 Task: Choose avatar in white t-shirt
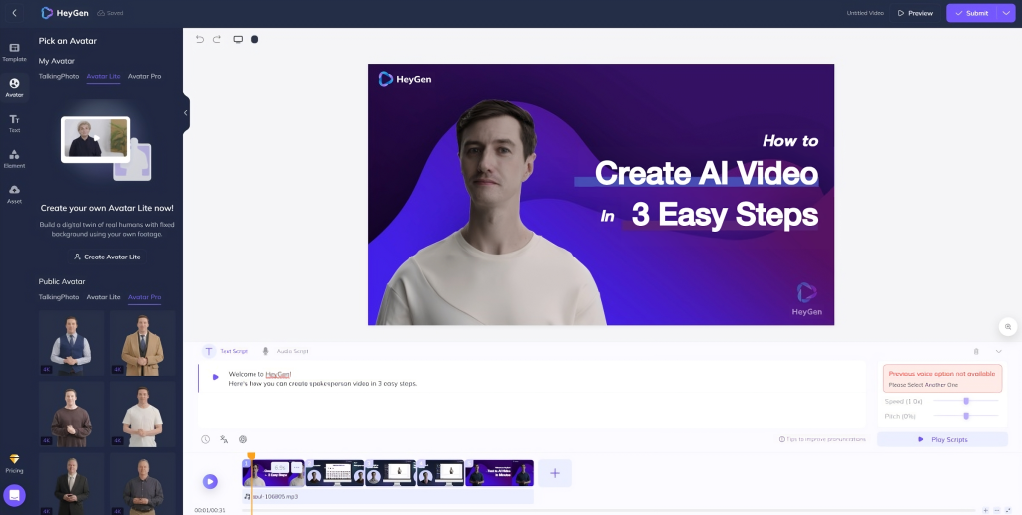pos(142,414)
